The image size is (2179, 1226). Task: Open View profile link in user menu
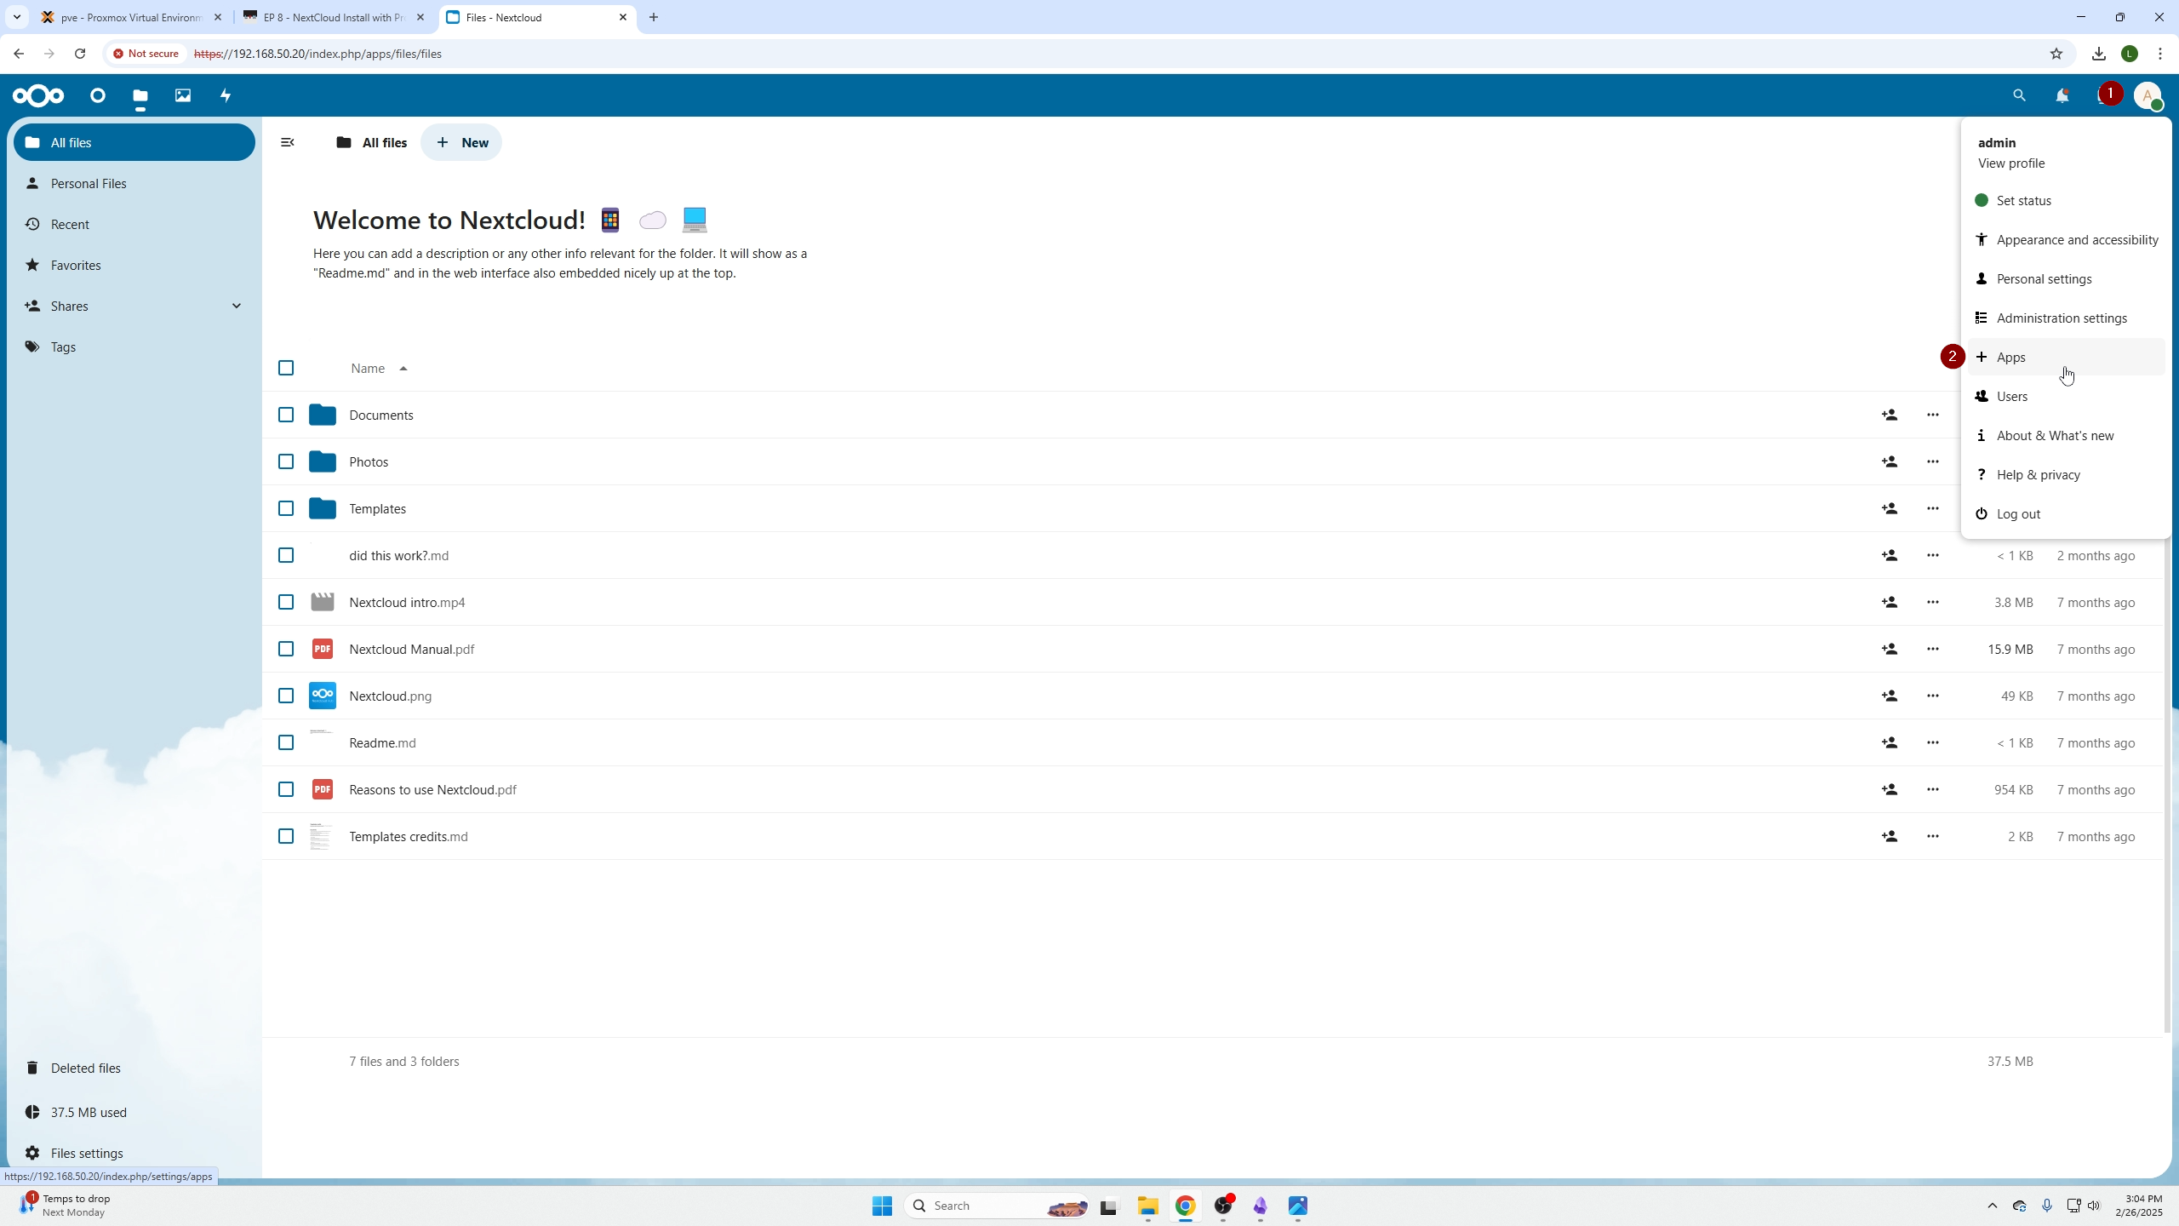pos(2011,163)
